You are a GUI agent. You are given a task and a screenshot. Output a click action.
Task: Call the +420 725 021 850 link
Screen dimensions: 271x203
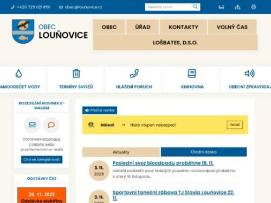click(x=34, y=7)
